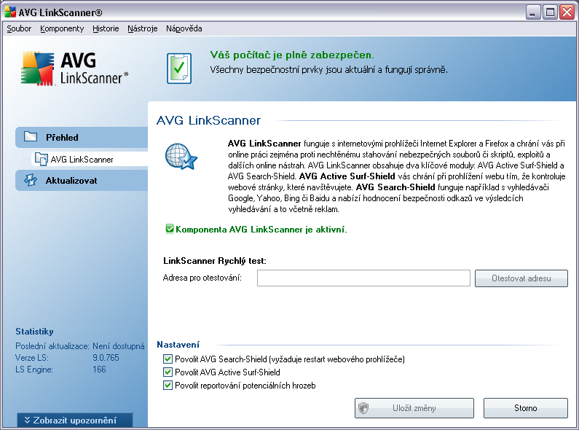Select AVG LinkScanner item in sidebar

[90, 159]
